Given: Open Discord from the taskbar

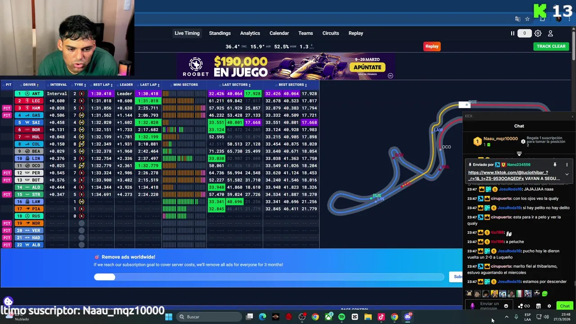Looking at the screenshot, I should pos(408,317).
